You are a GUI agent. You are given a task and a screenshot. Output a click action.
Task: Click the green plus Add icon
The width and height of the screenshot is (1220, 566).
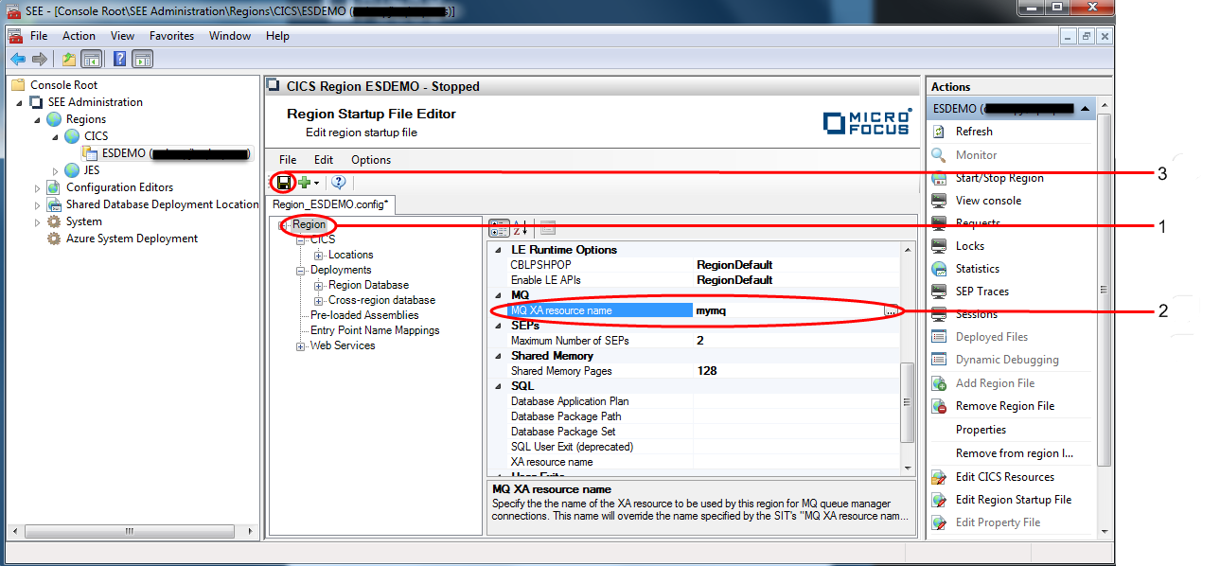(305, 183)
